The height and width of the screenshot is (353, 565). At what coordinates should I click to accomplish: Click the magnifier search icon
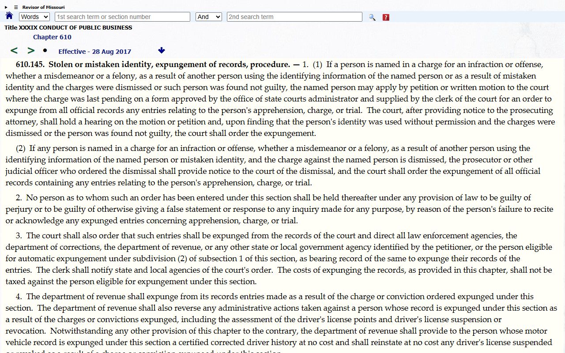tap(372, 17)
